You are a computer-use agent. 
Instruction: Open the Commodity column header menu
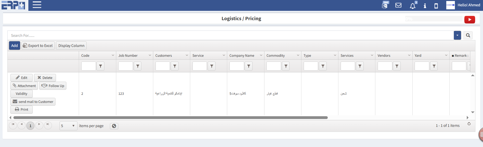pyautogui.click(x=298, y=55)
